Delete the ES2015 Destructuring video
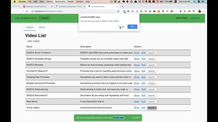The image size is (218, 122). (x=152, y=89)
